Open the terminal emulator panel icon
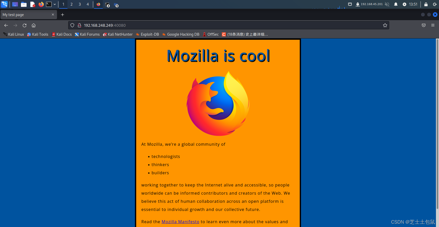 [49, 4]
